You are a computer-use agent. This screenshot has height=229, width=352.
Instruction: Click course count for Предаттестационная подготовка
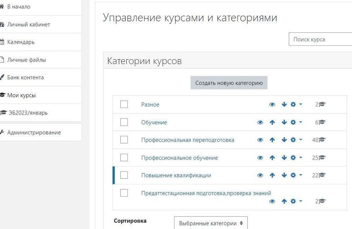click(x=321, y=201)
